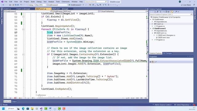Click the editor horizontal scrollbar

pos(68,98)
